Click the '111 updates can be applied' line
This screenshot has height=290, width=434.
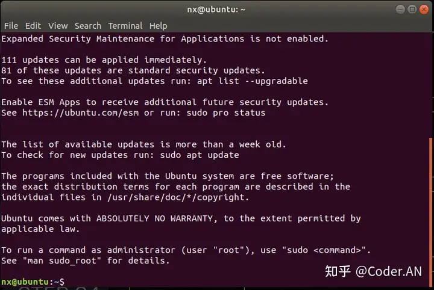[x=104, y=60]
